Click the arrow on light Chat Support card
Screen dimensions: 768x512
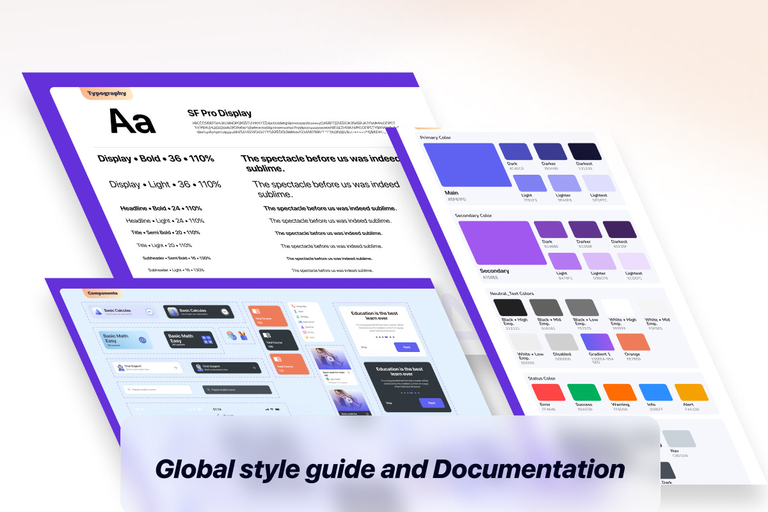pyautogui.click(x=175, y=367)
